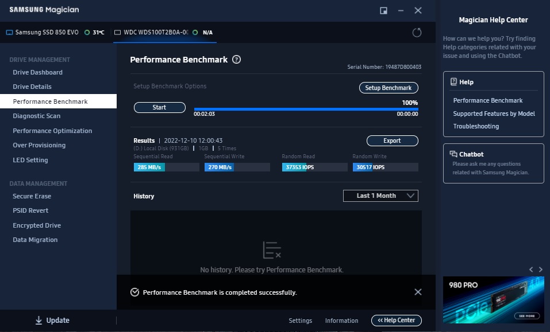Open the Last 1 Month history dropdown

click(x=380, y=196)
